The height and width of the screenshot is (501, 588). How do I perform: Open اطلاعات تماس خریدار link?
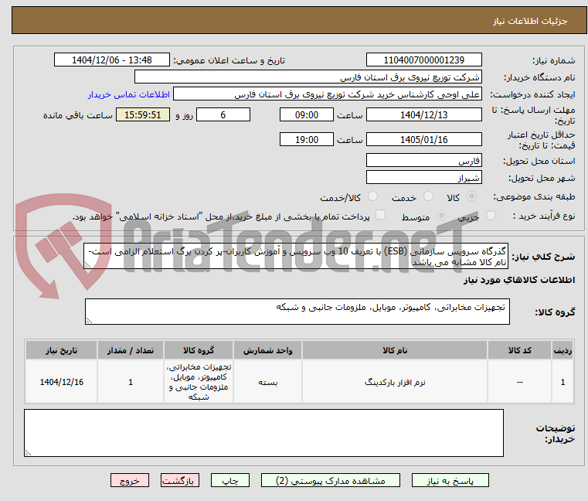pos(128,94)
